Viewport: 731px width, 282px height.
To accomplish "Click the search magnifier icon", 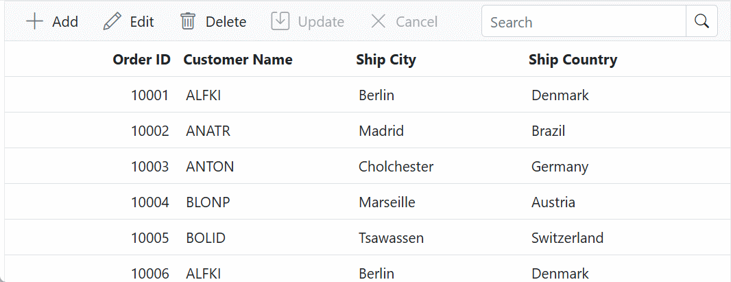I will pyautogui.click(x=702, y=21).
